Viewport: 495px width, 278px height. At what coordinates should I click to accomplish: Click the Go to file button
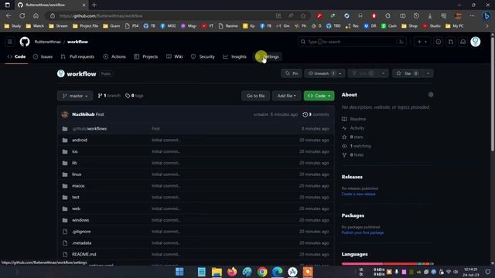tap(256, 96)
